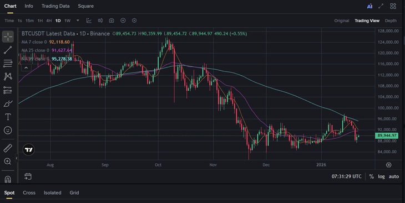Switch to Depth chart
The height and width of the screenshot is (203, 405).
coord(391,20)
